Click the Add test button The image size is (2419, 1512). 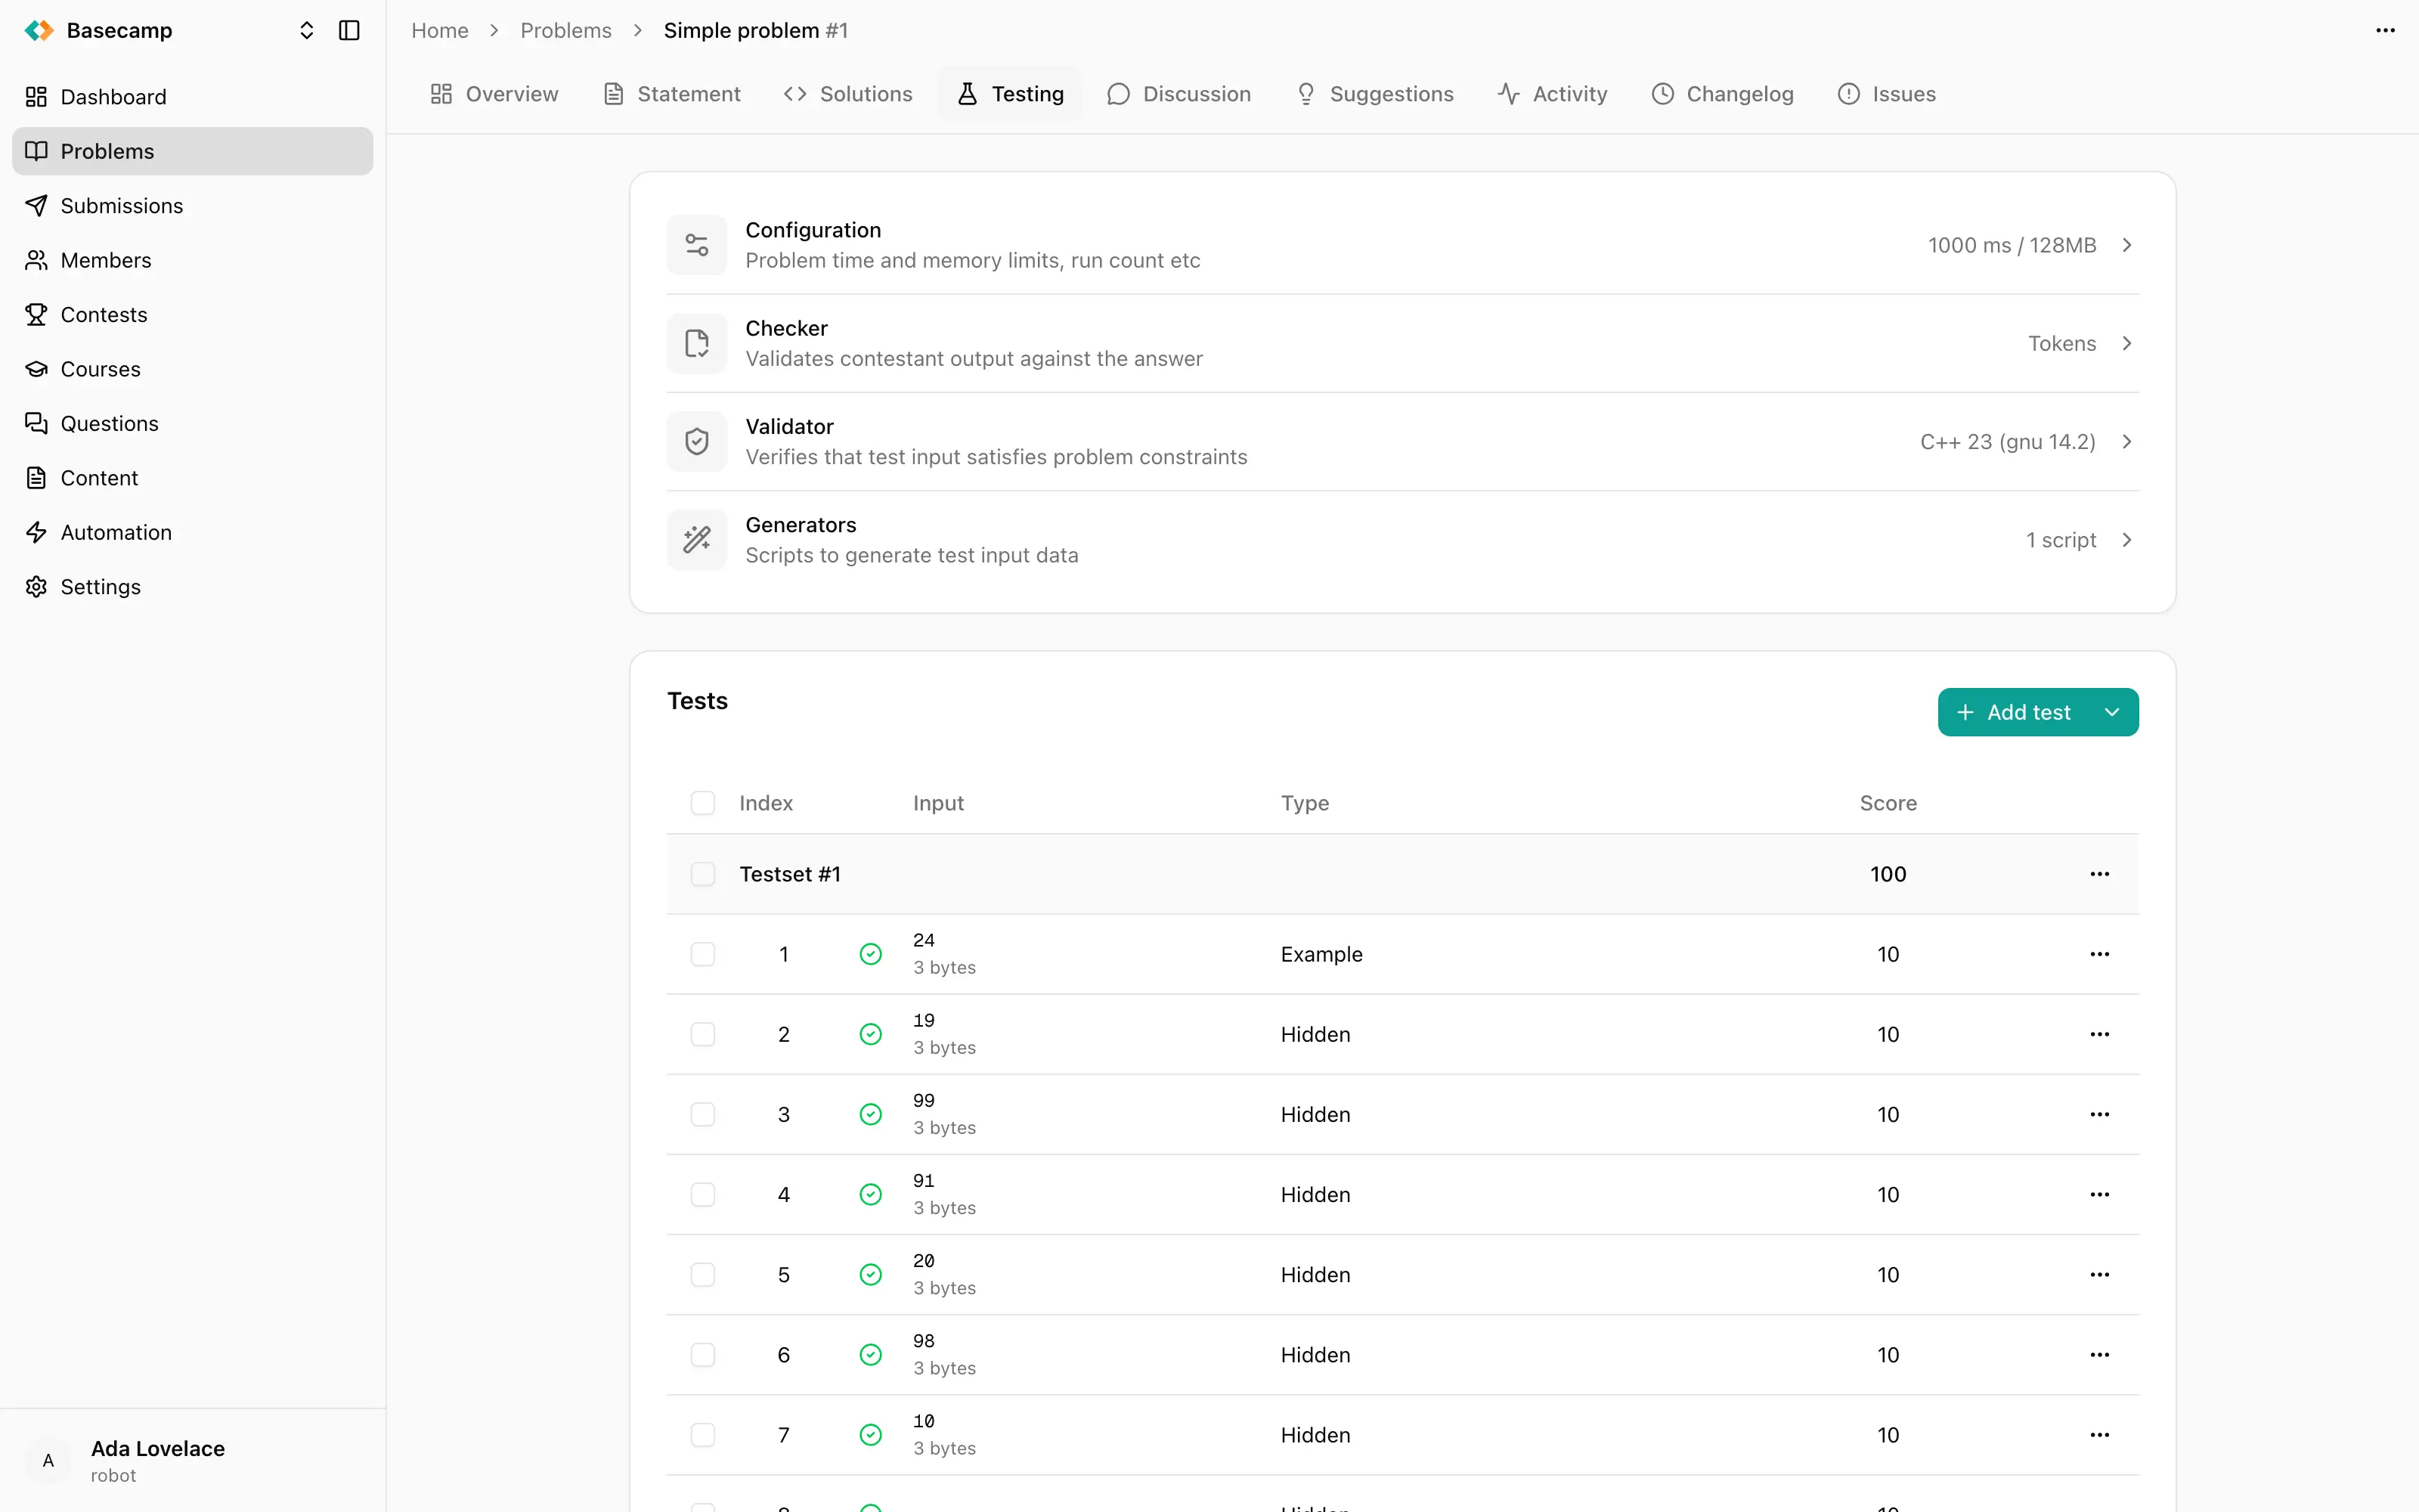tap(2014, 712)
